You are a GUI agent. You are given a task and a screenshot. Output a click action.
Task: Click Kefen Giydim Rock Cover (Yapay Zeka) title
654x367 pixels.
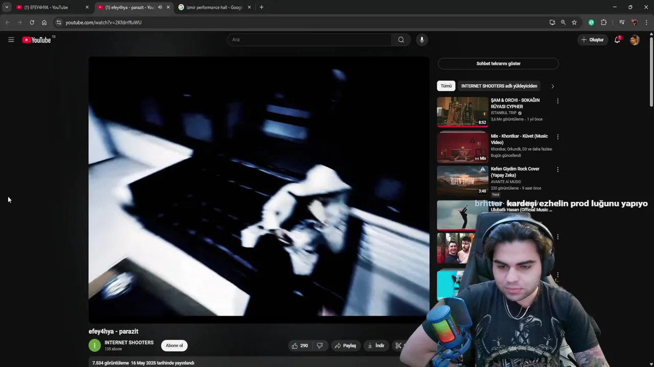click(515, 172)
